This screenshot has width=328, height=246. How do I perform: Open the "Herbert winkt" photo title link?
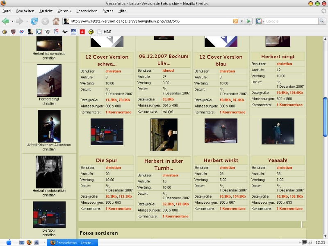[x=221, y=160]
